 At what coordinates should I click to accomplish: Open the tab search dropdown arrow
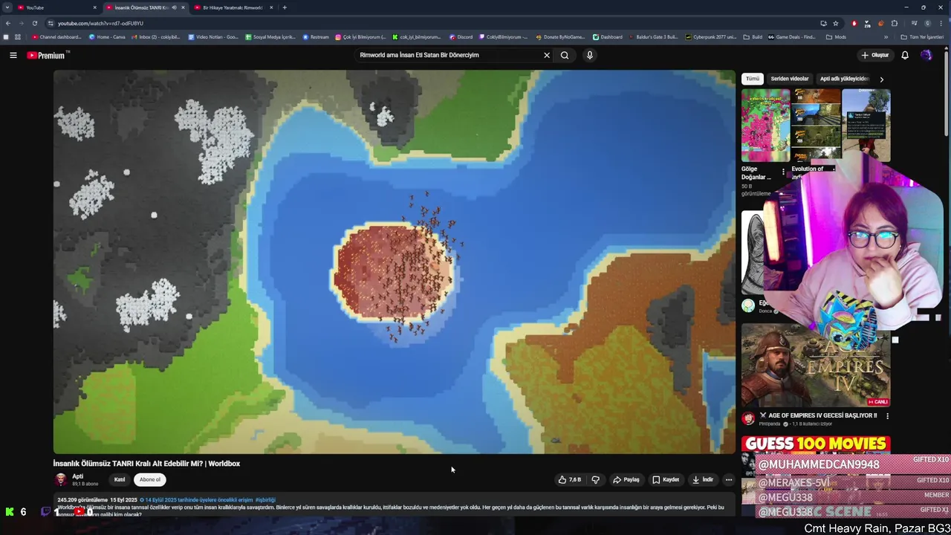7,7
